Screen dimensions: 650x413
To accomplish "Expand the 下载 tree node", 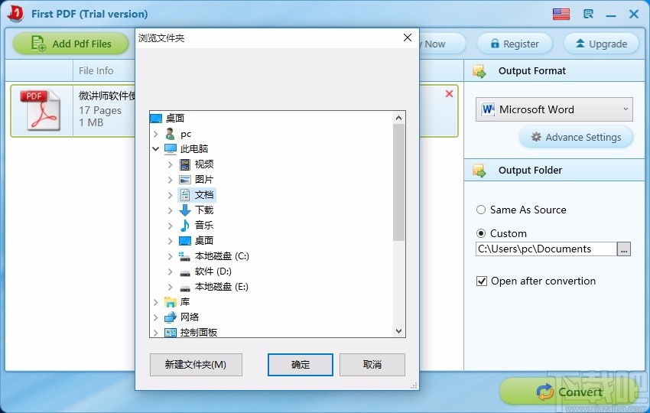I will 170,210.
